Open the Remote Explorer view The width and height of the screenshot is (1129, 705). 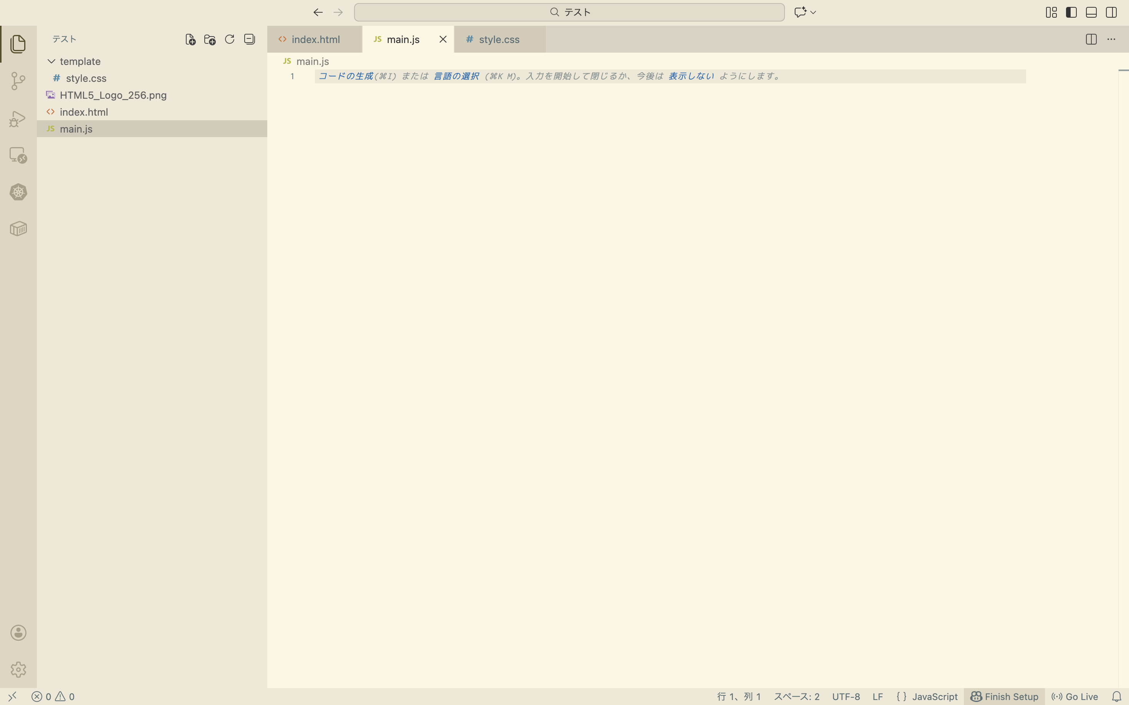coord(18,155)
